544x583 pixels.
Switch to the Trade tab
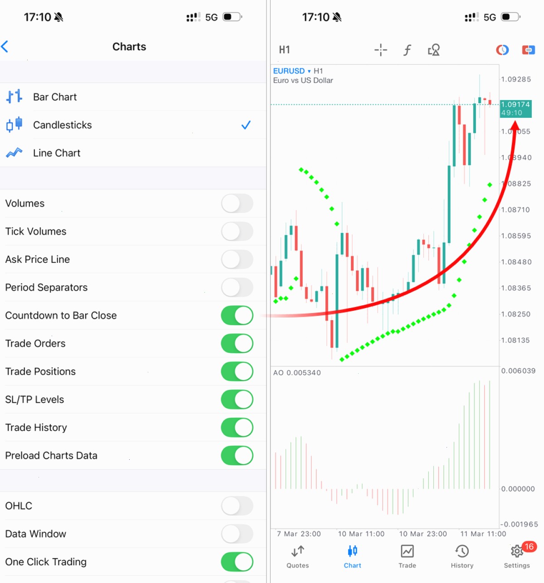coord(407,556)
